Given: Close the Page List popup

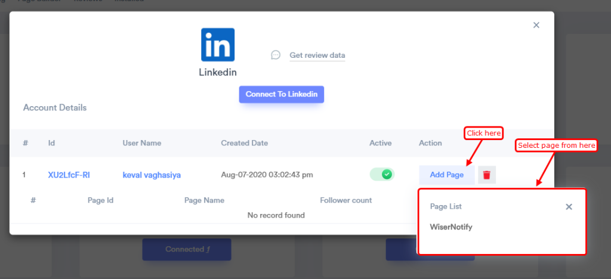Looking at the screenshot, I should (569, 207).
